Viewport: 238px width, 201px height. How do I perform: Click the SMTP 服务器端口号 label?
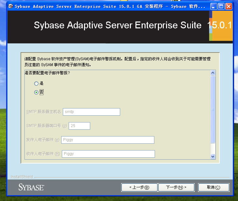(47, 126)
